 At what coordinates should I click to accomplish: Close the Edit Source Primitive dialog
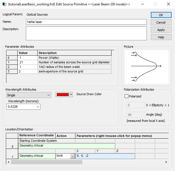[168, 4]
